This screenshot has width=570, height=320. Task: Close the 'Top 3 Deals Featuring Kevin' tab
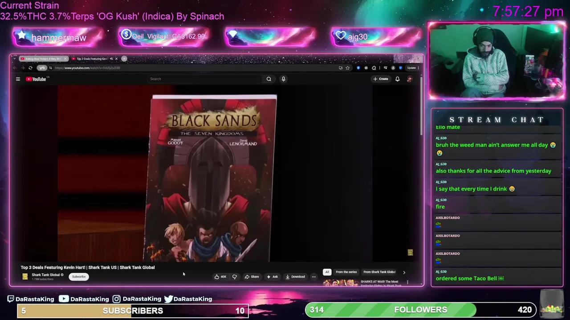[x=117, y=59]
